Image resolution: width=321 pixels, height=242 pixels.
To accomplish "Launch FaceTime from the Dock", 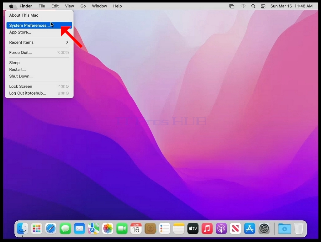I will tap(122, 229).
